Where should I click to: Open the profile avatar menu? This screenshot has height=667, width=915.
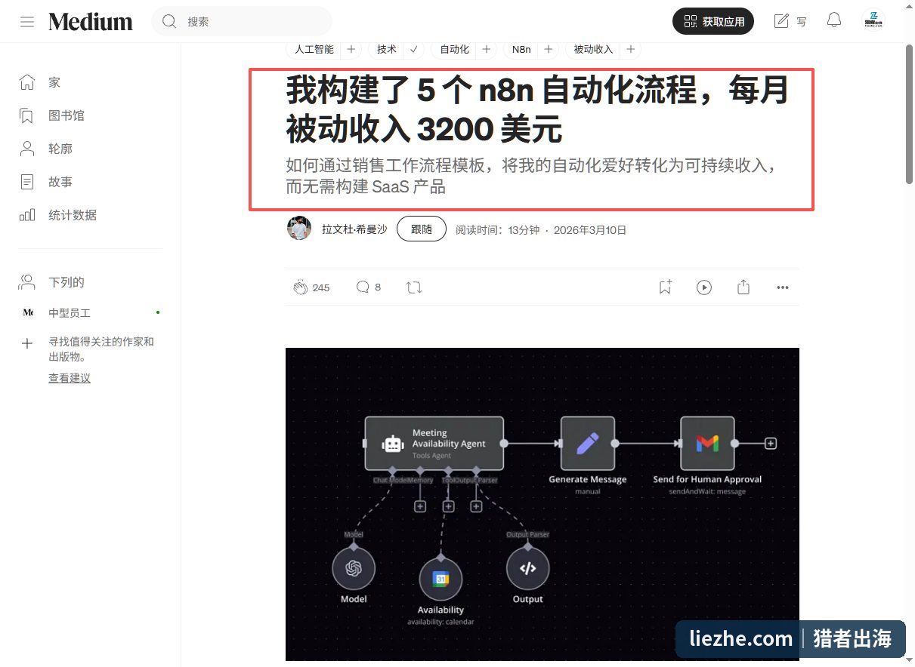click(873, 20)
